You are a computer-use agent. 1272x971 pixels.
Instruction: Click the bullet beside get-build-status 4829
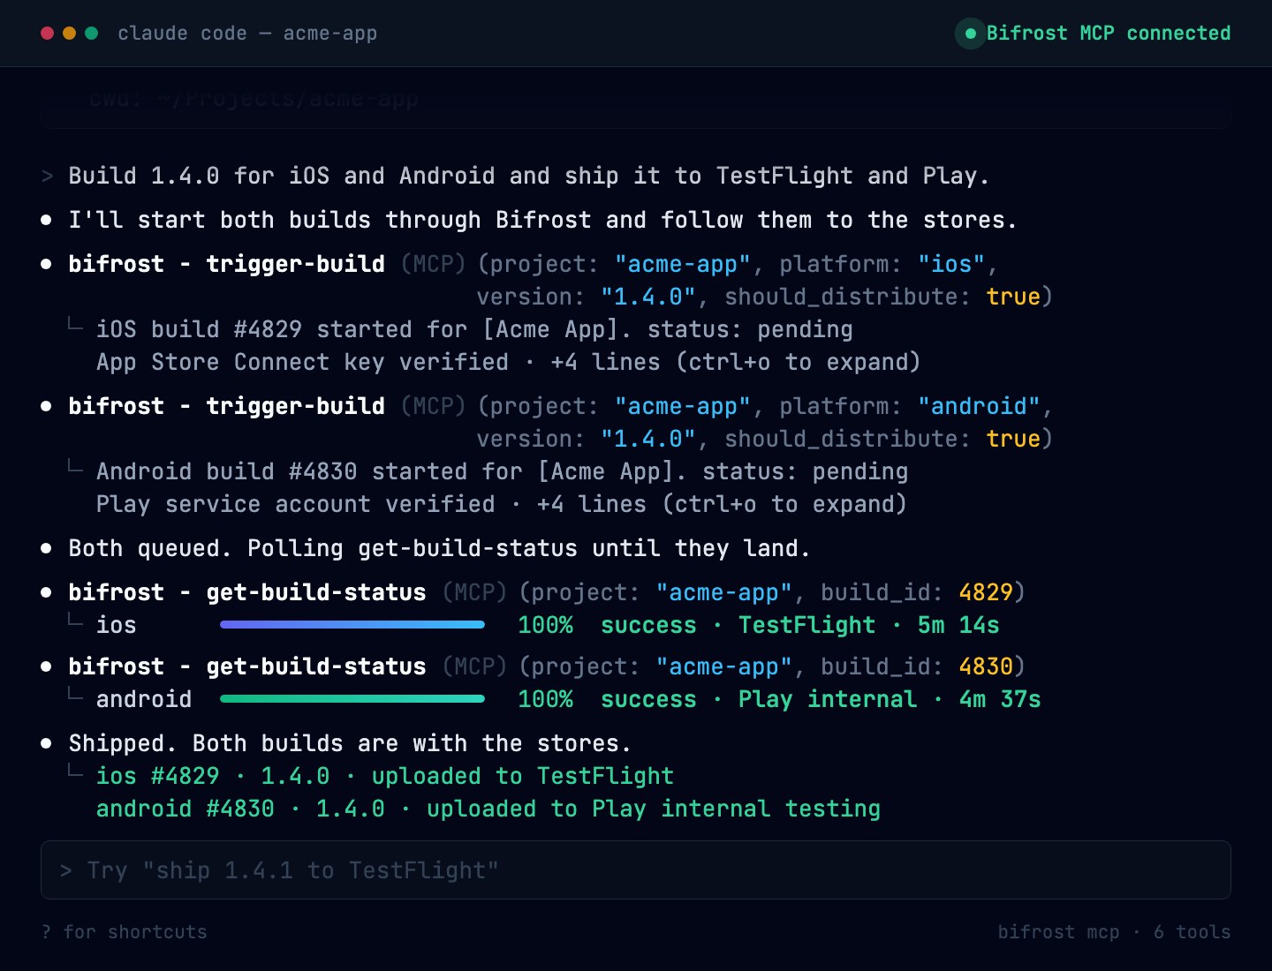47,592
